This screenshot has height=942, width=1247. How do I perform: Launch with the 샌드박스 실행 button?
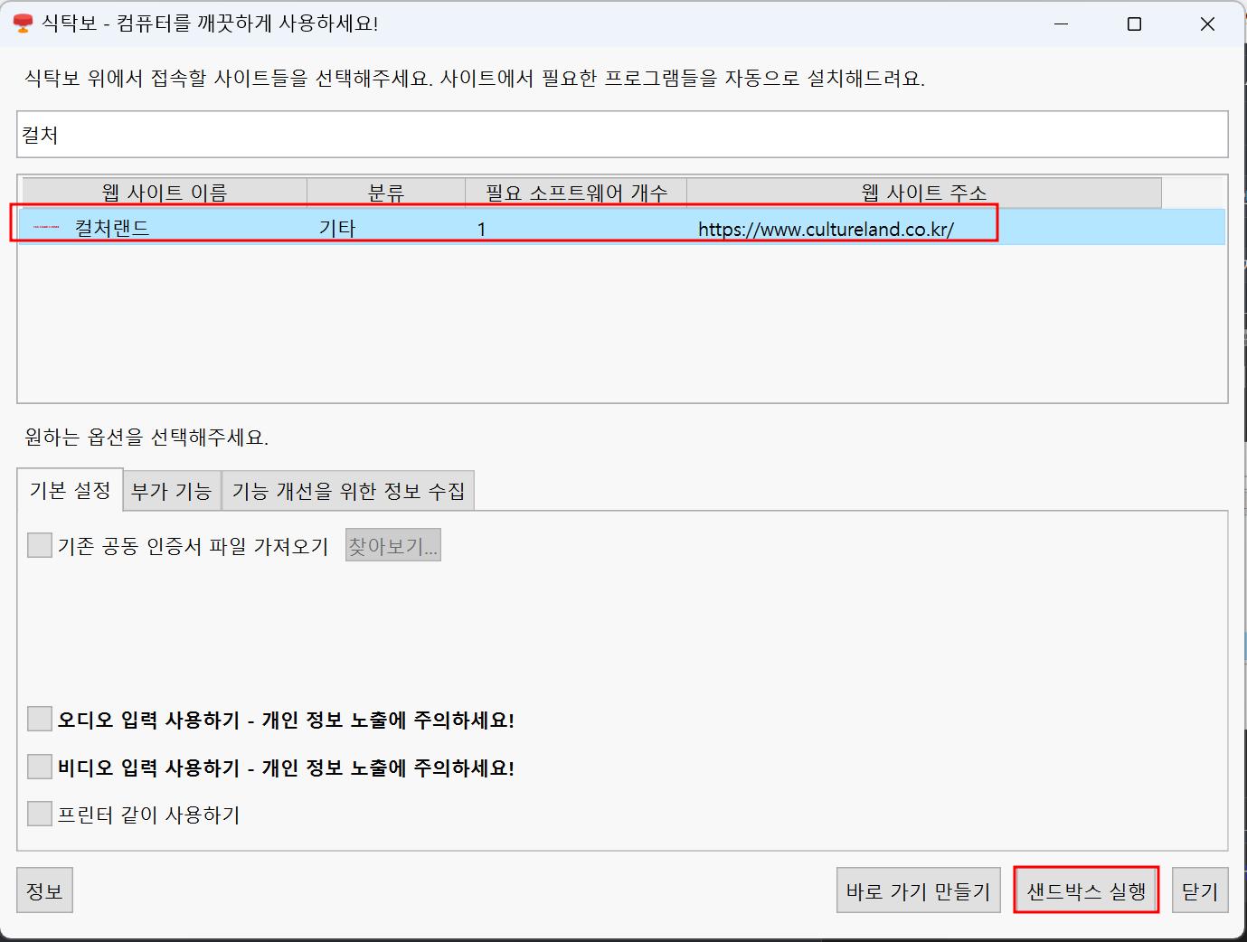tap(1086, 890)
